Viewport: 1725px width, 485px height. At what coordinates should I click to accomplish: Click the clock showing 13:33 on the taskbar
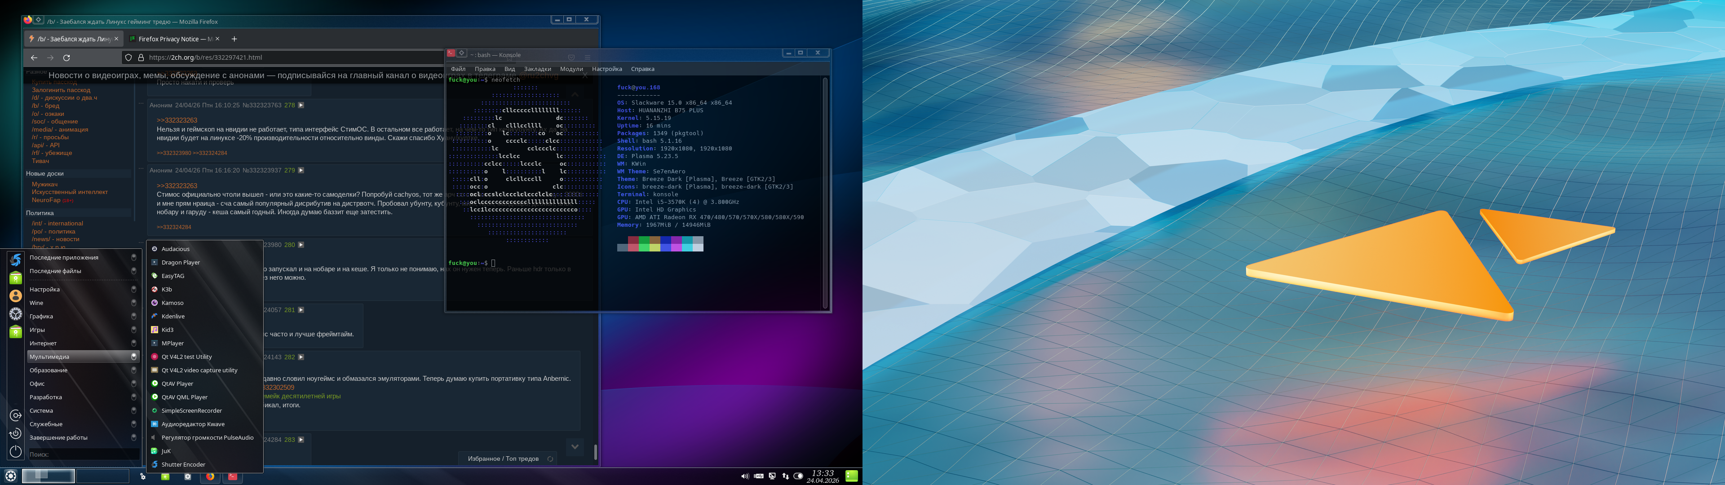(x=823, y=476)
